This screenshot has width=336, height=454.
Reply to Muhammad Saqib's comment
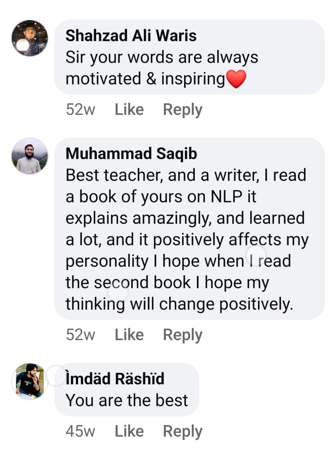tap(183, 335)
